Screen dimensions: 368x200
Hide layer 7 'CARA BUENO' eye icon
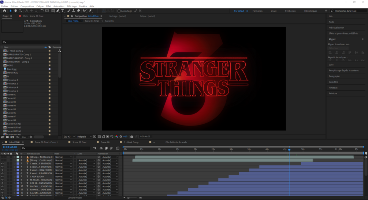[x=3, y=177]
